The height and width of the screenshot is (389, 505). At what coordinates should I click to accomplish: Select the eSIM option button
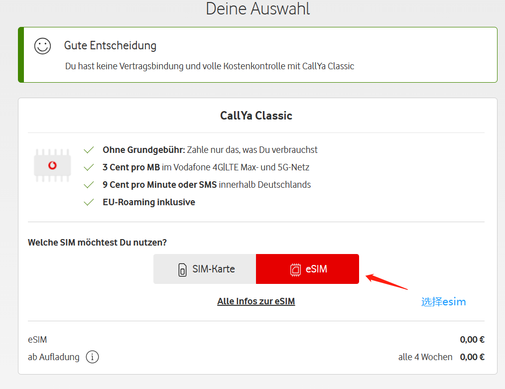[x=308, y=269]
